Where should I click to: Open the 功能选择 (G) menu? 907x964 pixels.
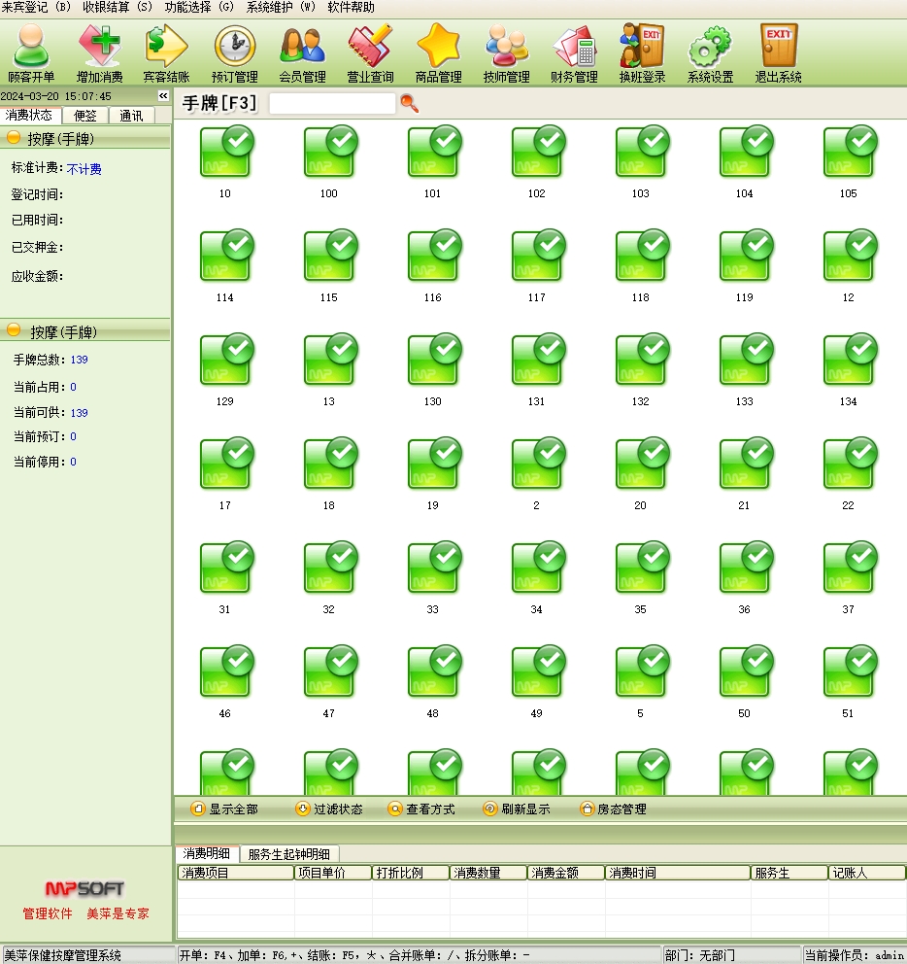[199, 7]
